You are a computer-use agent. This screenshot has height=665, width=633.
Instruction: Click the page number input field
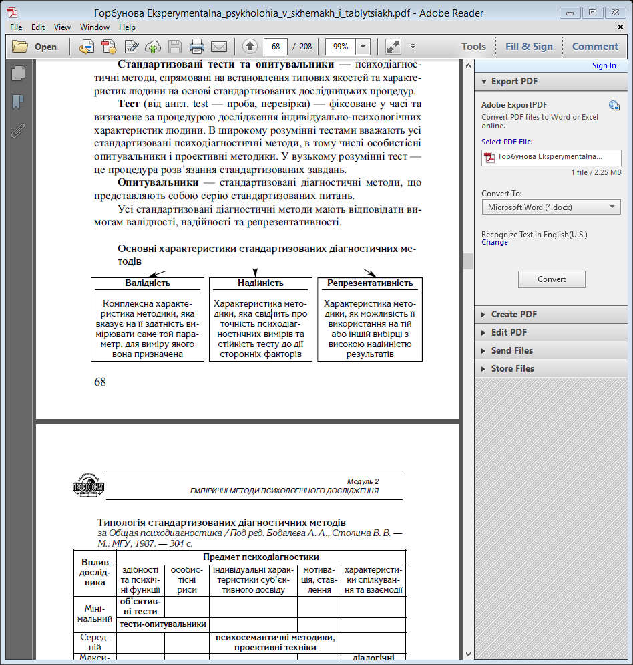tap(276, 47)
